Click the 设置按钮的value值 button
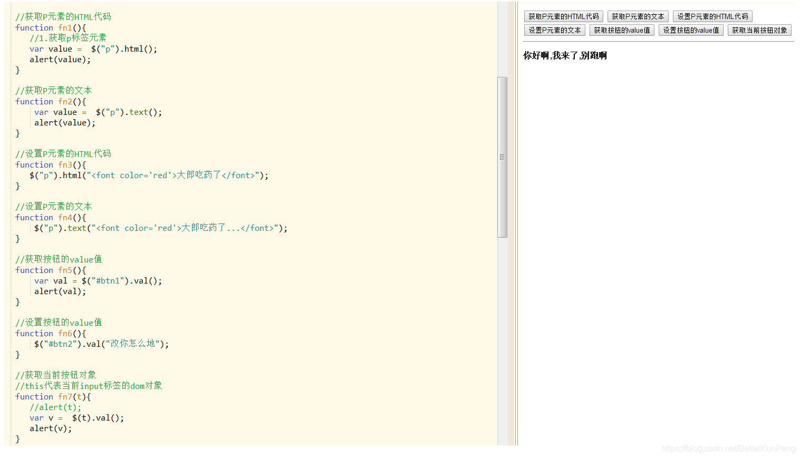800x458 pixels. click(691, 30)
